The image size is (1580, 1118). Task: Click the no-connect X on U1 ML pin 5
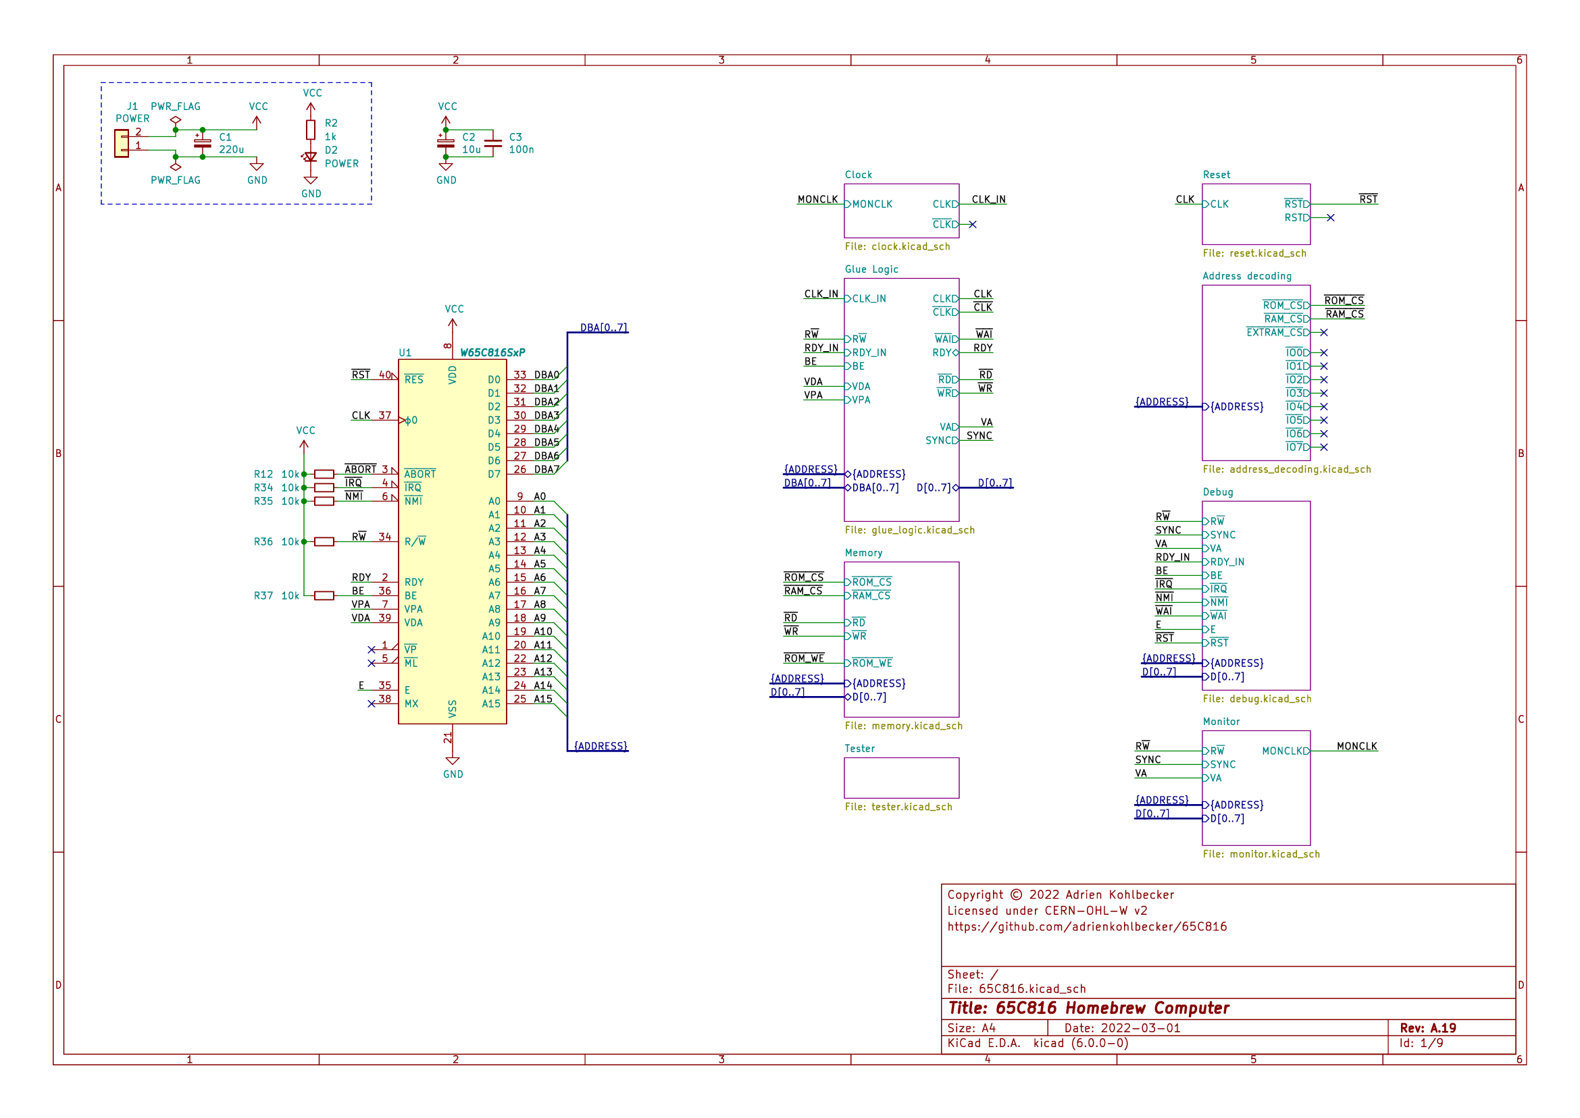pyautogui.click(x=372, y=663)
